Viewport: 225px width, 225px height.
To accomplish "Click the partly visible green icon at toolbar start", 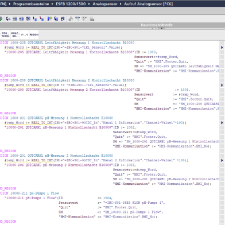I will pos(1,19).
